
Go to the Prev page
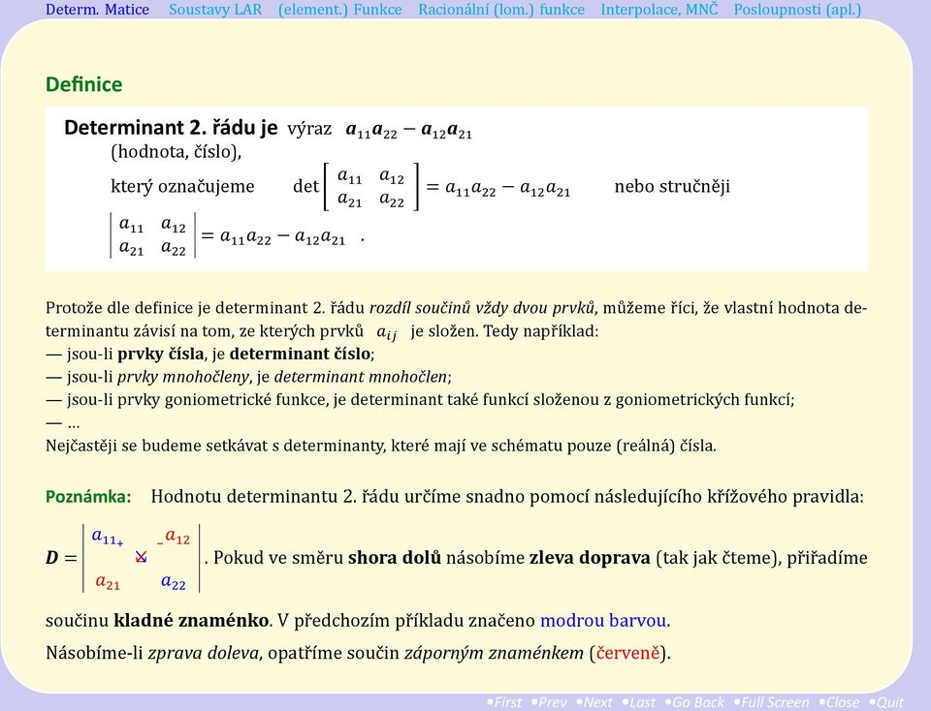[x=549, y=702]
